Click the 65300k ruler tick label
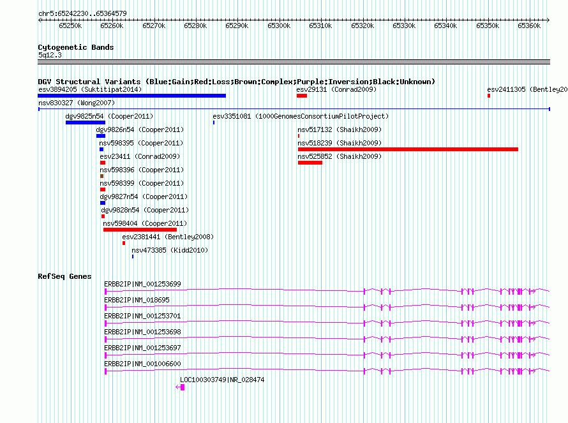 point(279,26)
